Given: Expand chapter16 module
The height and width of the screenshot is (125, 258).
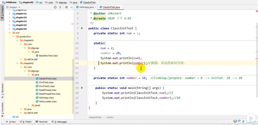Looking at the screenshot, I should coord(9,29).
